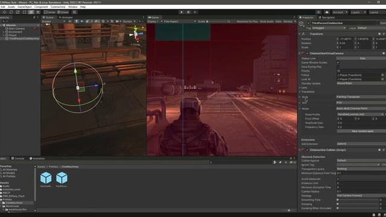Open the Tag dropdown showing Untagged
This screenshot has height=217, width=386.
pyautogui.click(x=329, y=28)
